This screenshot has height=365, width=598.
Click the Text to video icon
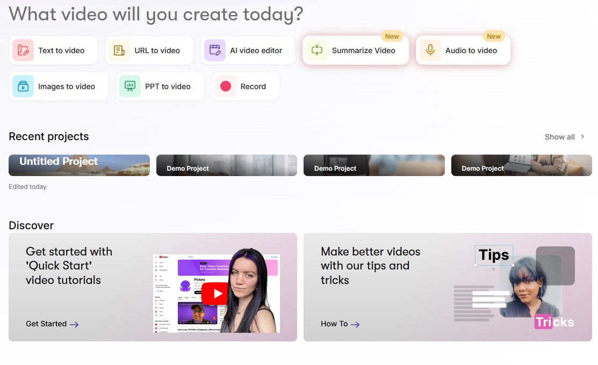tap(23, 50)
